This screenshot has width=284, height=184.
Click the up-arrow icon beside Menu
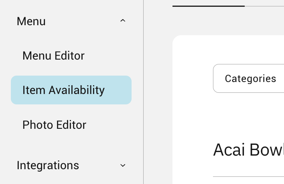[123, 21]
